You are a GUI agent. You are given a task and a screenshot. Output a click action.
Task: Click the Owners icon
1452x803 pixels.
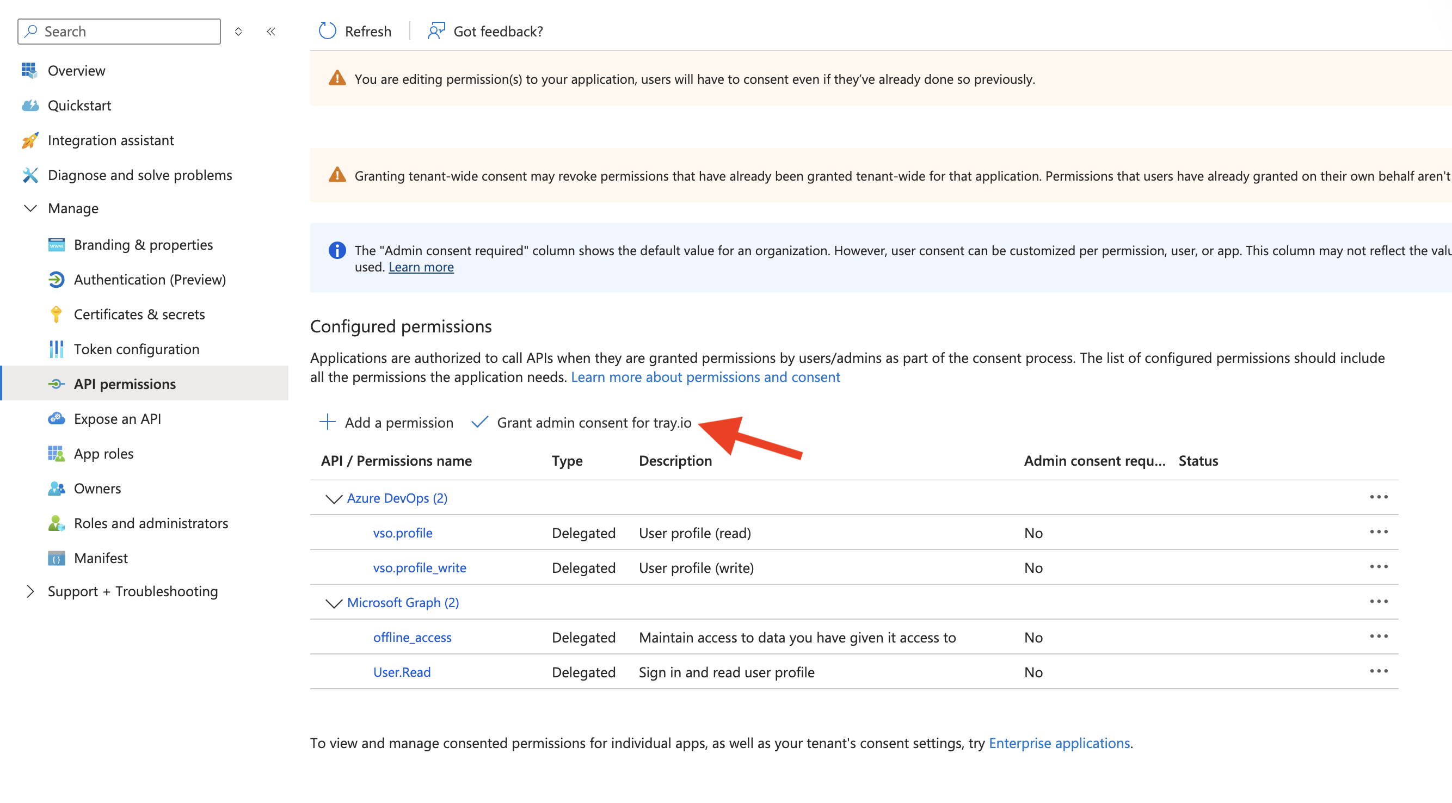[x=57, y=488]
